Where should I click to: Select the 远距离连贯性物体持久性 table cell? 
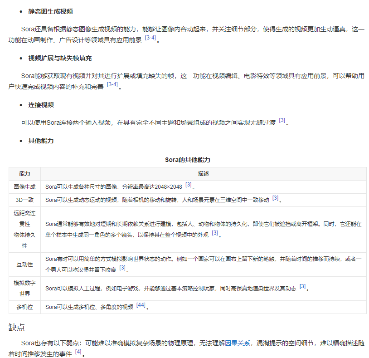point(25,230)
